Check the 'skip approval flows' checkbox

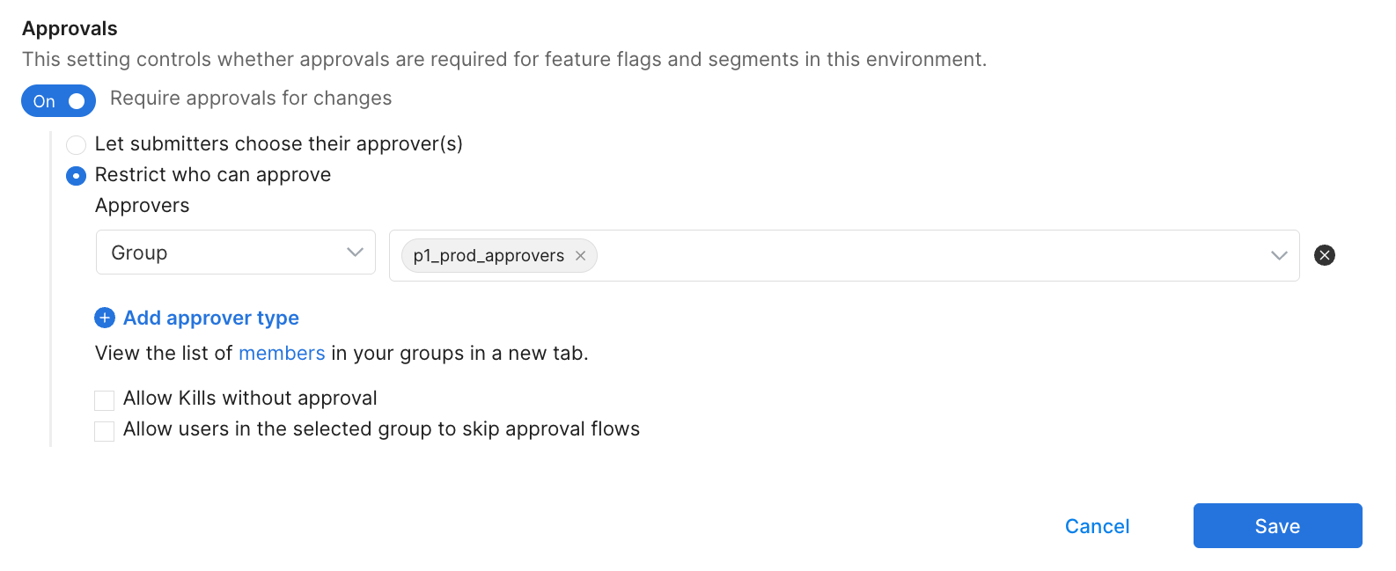(105, 431)
